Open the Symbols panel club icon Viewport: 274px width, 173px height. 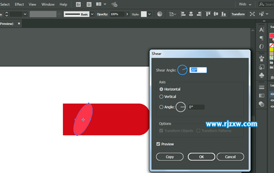point(262,75)
